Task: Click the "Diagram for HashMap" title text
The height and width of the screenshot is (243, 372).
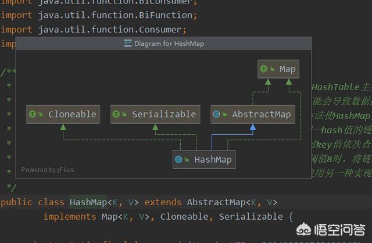Action: (169, 44)
